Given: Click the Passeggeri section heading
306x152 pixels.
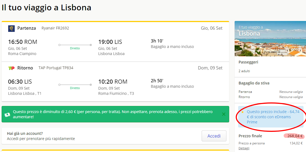Looking at the screenshot, I should coord(248,62).
